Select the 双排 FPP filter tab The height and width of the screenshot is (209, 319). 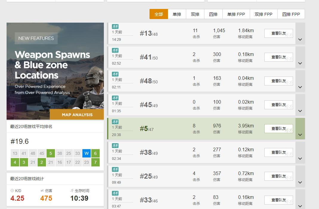tap(263, 14)
